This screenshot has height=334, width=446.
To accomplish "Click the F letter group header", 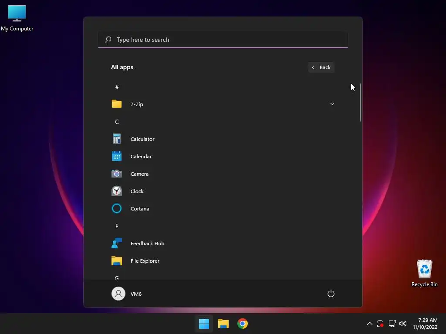I will click(x=117, y=226).
